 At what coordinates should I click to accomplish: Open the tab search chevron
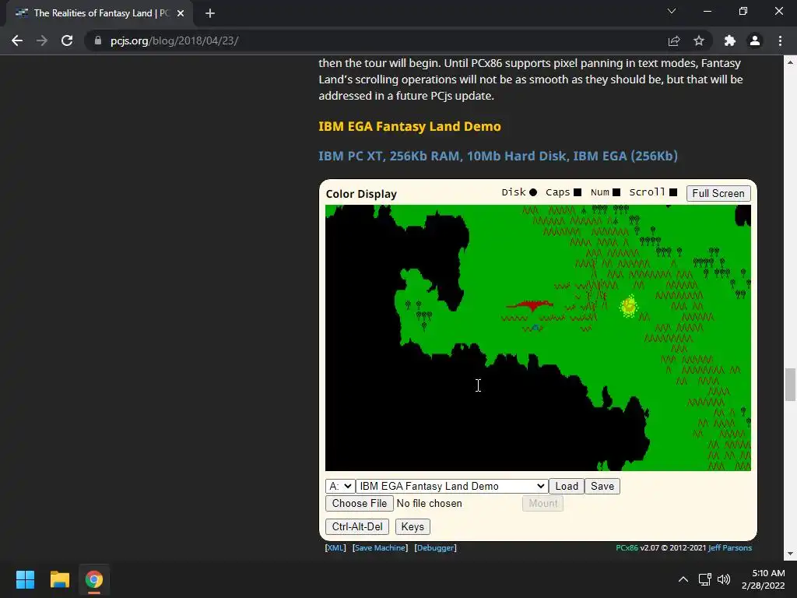coord(672,11)
